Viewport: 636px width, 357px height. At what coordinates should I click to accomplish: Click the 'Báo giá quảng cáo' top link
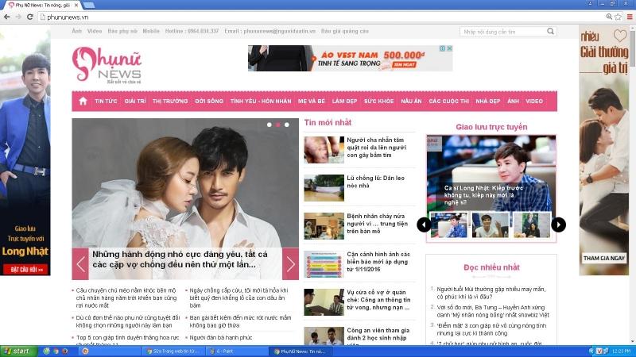pyautogui.click(x=345, y=32)
